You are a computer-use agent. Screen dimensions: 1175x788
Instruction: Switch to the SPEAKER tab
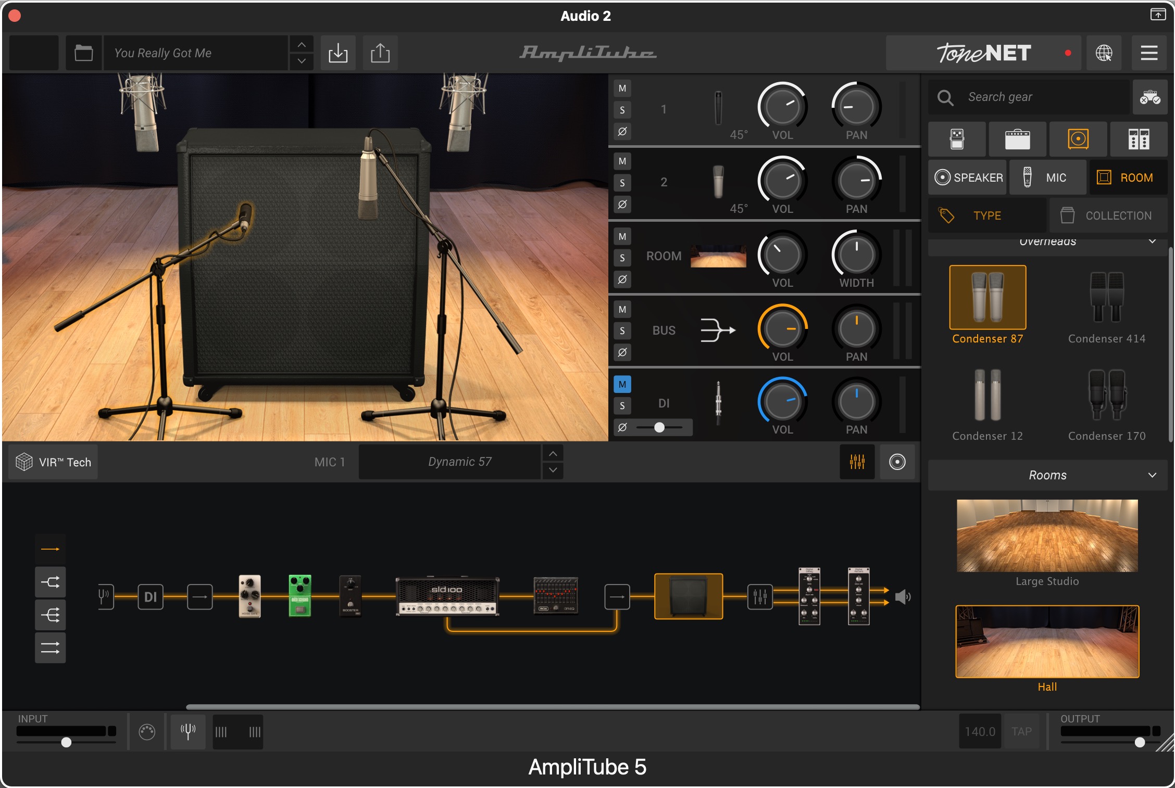969,177
